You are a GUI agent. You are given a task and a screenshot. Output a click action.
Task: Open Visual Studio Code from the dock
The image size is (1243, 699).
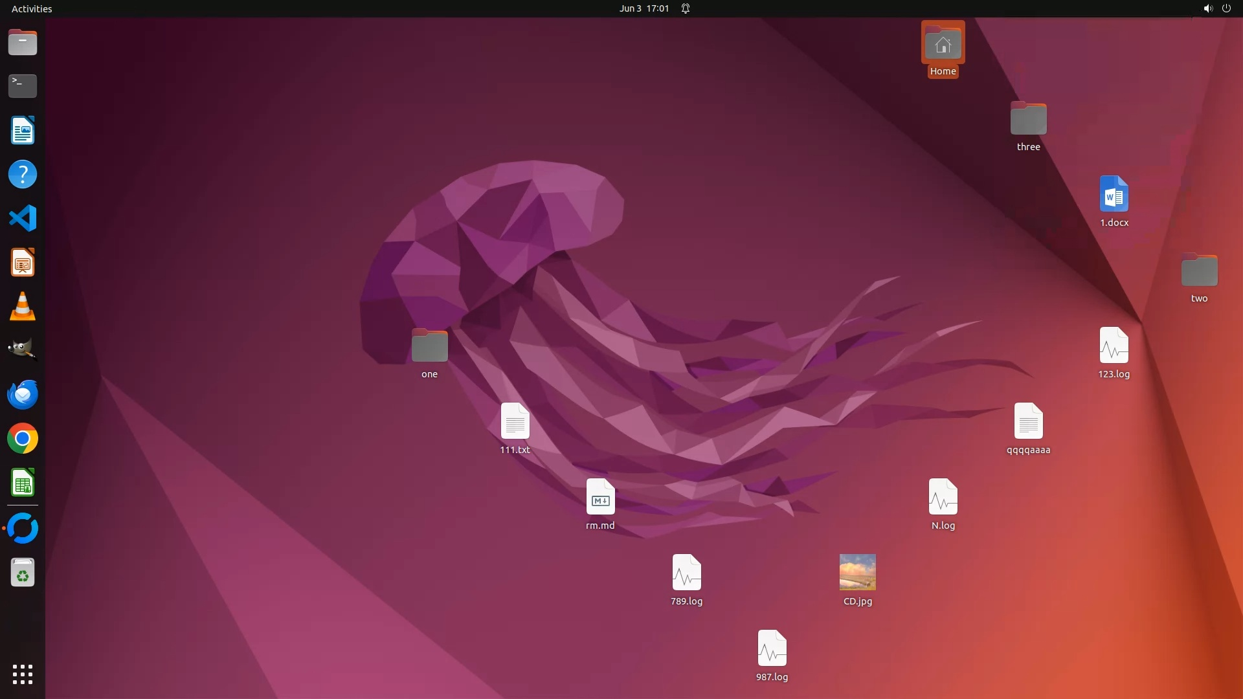click(23, 218)
